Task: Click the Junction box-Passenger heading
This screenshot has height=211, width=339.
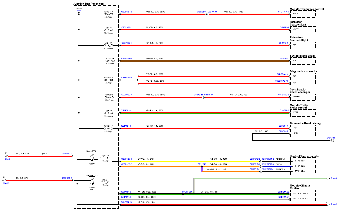Action: coord(89,4)
